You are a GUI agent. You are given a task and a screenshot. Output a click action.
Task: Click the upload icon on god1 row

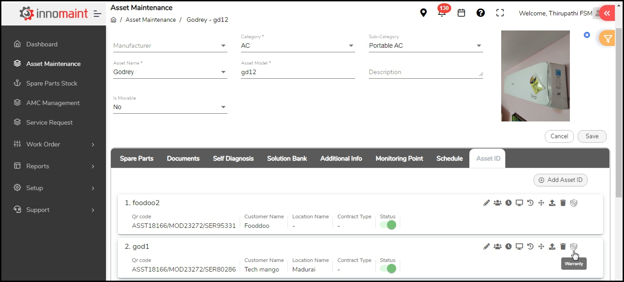[552, 247]
